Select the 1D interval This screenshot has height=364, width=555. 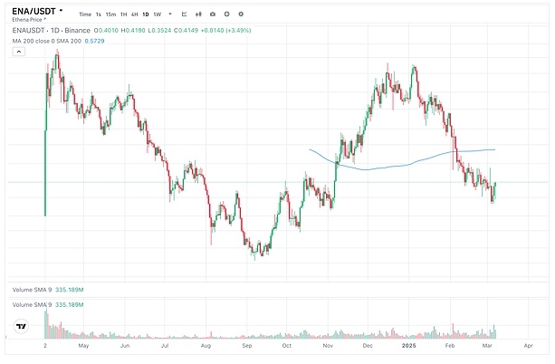(x=146, y=14)
